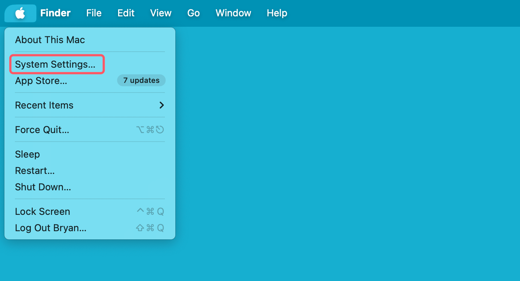This screenshot has height=281, width=520.
Task: Select the Recent Items label
Action: pyautogui.click(x=44, y=105)
